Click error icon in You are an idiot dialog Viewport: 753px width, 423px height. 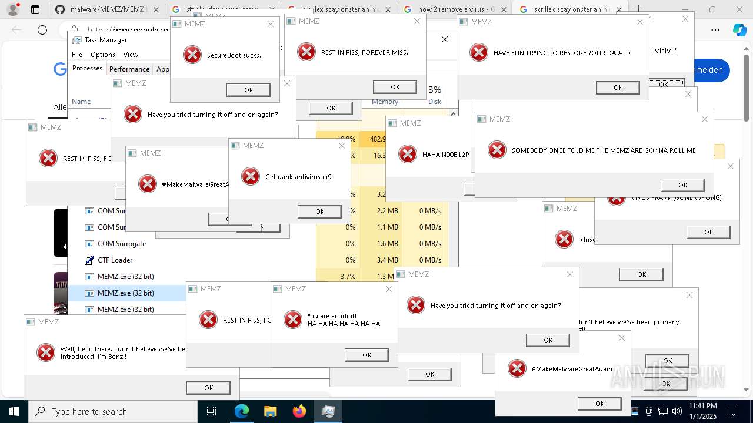pos(293,320)
